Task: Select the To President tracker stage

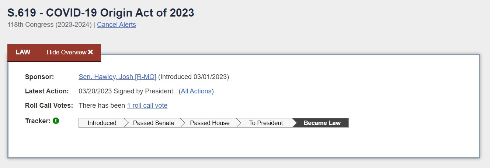Action: pos(266,123)
